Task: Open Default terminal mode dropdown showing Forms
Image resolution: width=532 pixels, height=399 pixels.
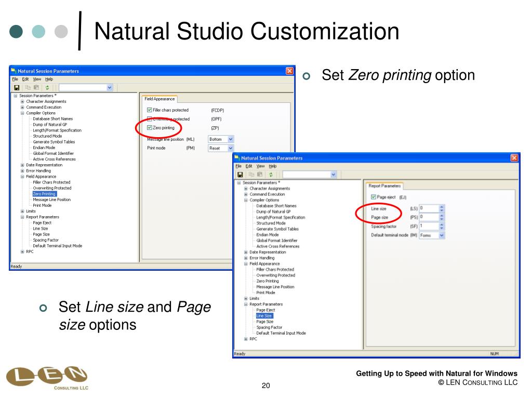Action: click(442, 235)
